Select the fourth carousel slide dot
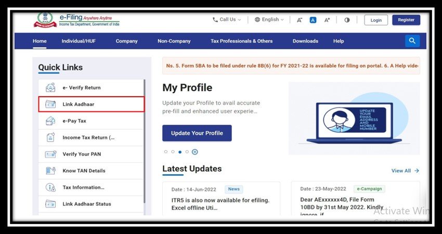 tap(187, 152)
